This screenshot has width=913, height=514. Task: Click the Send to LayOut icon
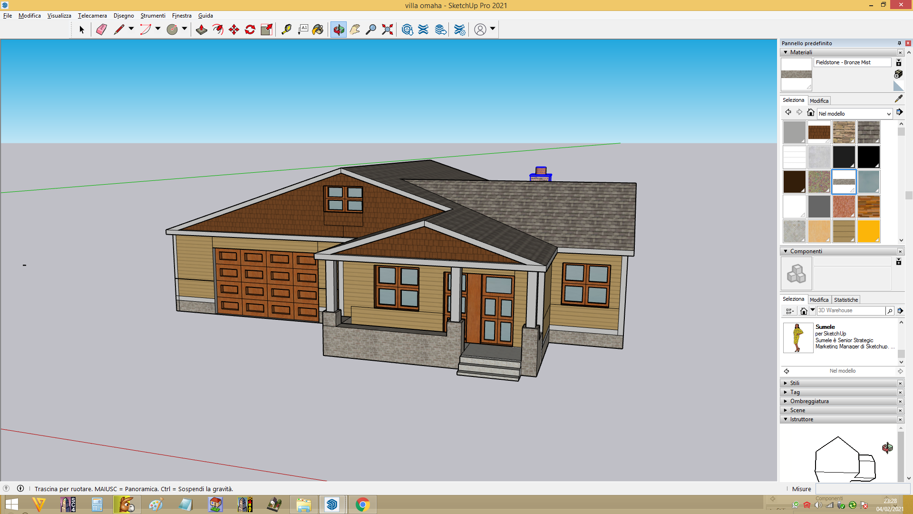441,30
